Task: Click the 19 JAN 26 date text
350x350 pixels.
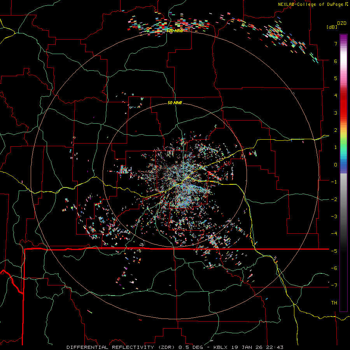Action: 246,347
